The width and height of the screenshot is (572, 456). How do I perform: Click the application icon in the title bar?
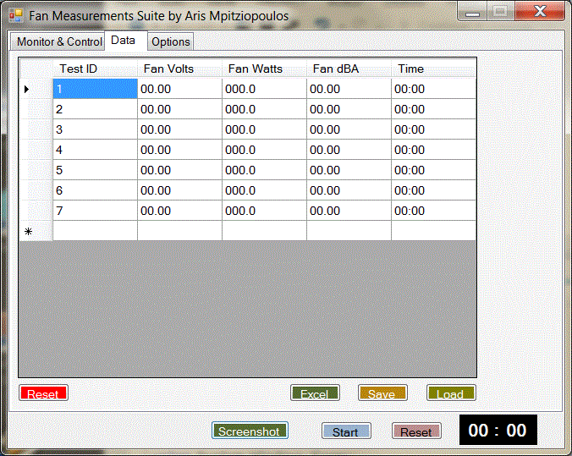[x=16, y=15]
